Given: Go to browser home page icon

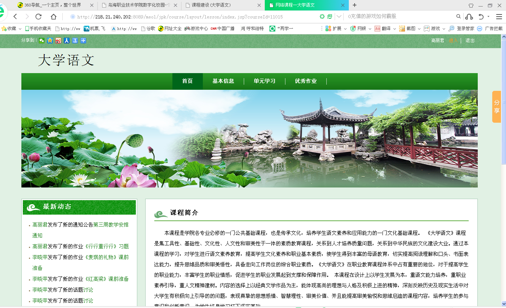Looking at the screenshot, I should [x=54, y=17].
